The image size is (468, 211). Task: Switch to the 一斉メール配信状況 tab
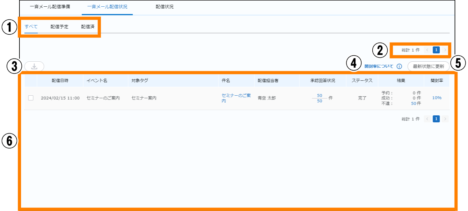coord(107,7)
